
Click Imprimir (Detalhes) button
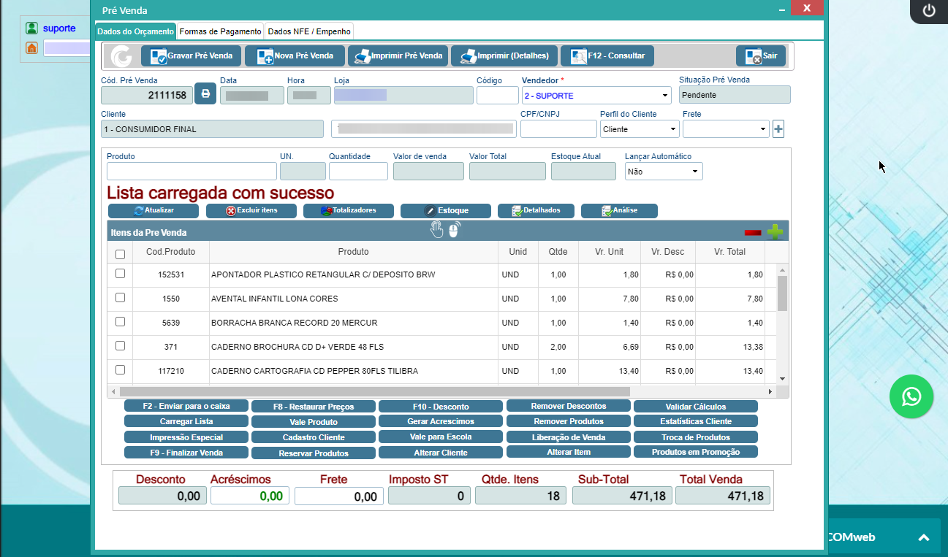pos(504,56)
